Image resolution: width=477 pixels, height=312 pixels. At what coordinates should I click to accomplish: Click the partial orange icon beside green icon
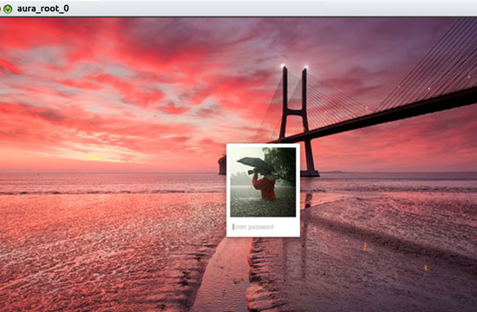0,9
